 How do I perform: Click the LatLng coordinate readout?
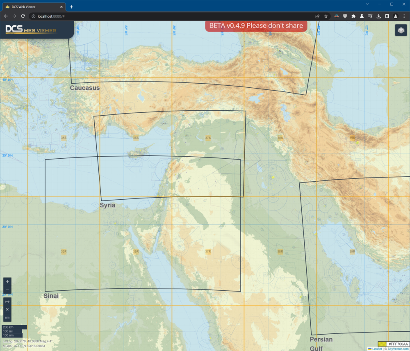pyautogui.click(x=27, y=341)
